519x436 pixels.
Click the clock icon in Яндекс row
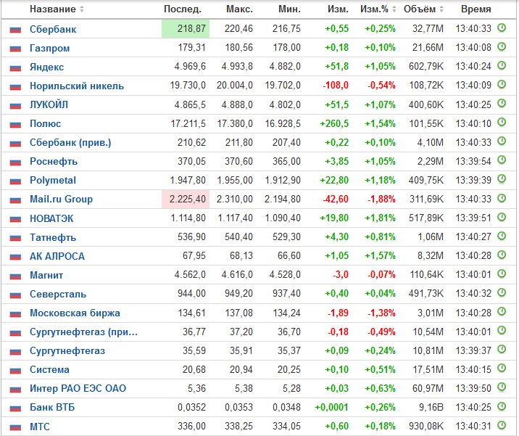click(502, 65)
